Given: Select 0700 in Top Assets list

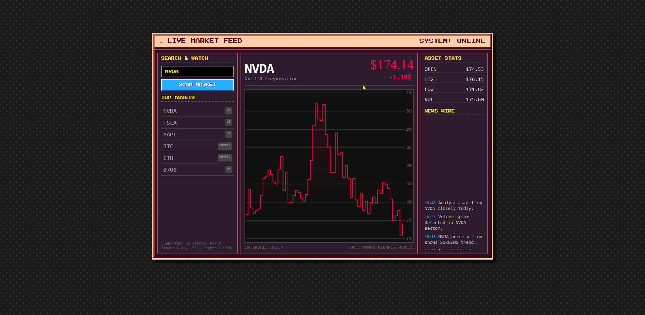Looking at the screenshot, I should [x=198, y=170].
